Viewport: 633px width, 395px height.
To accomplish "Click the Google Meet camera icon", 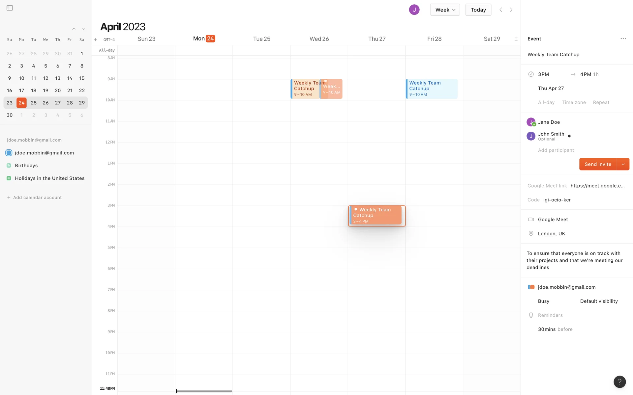I will coord(531,220).
